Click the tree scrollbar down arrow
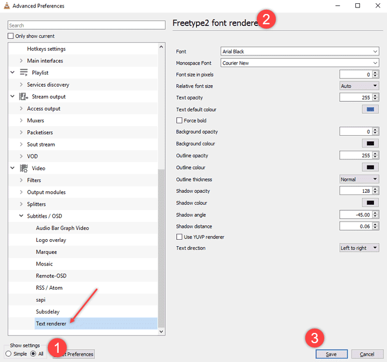 point(161,332)
